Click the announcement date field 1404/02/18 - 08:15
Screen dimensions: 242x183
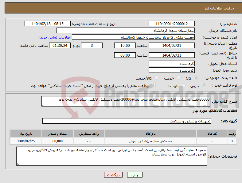tap(48, 24)
